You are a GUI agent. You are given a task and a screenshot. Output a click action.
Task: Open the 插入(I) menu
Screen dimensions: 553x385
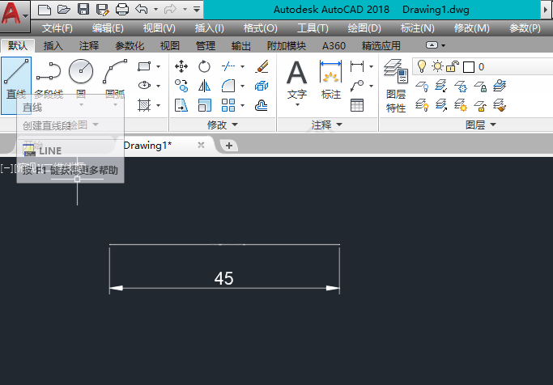(210, 28)
